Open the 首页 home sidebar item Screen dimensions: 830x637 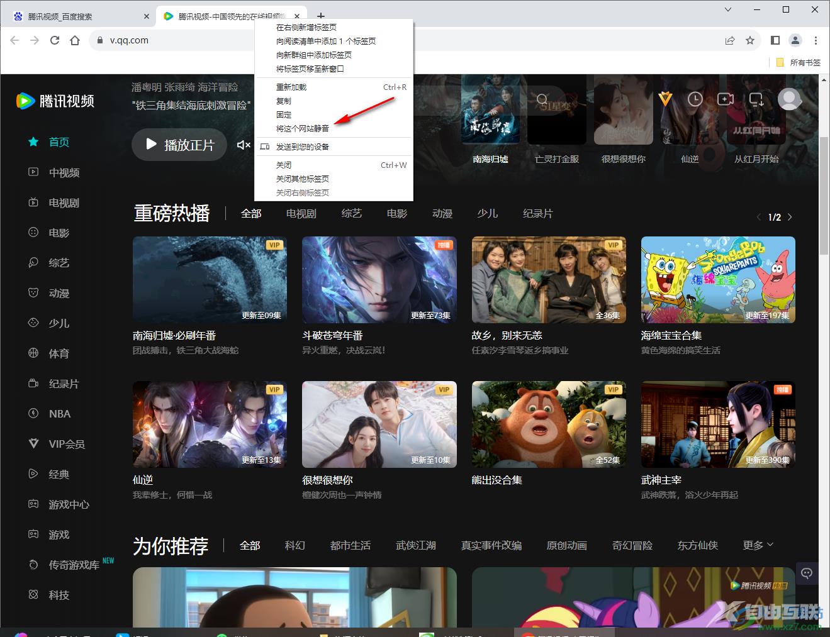pyautogui.click(x=49, y=142)
